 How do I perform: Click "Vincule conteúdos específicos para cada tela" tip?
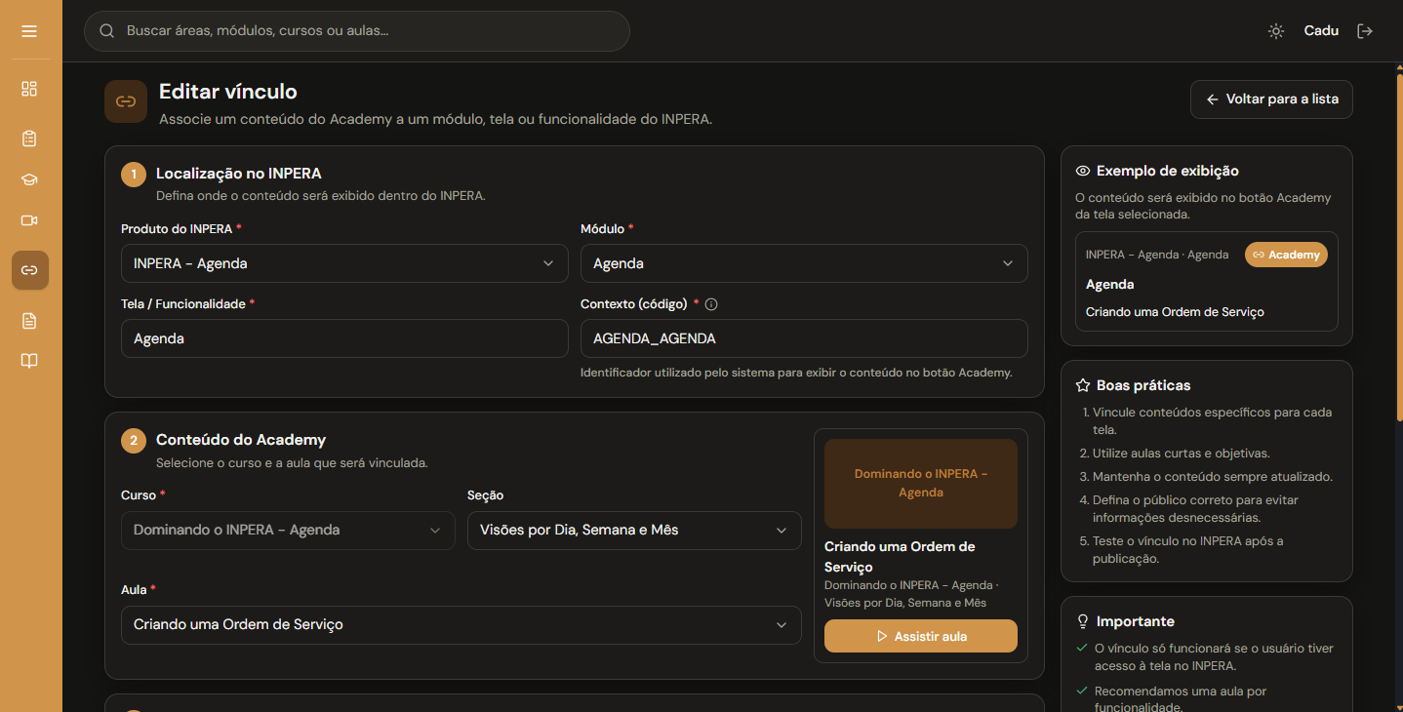click(1212, 421)
